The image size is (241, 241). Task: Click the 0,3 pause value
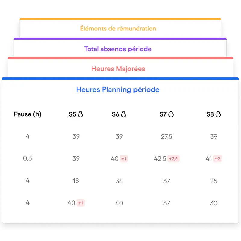(27, 159)
